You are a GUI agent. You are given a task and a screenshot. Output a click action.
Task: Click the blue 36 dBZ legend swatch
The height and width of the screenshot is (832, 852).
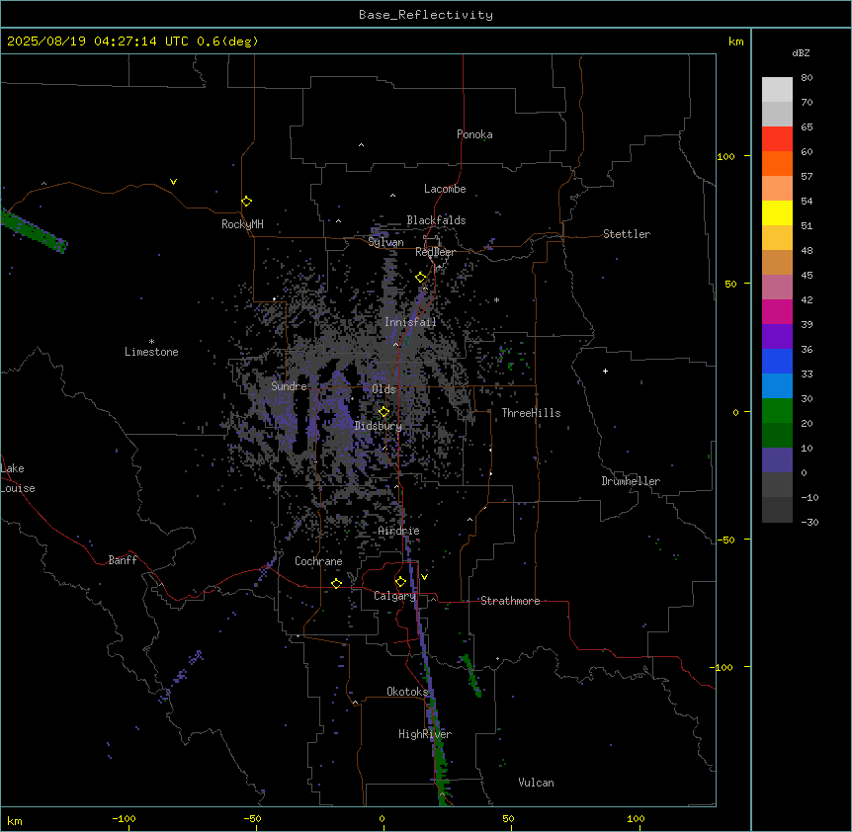777,362
